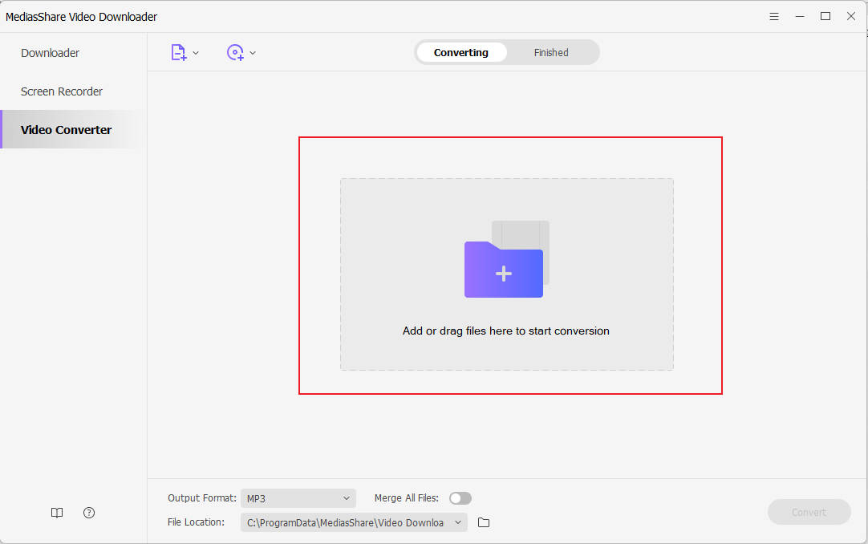
Task: Click 'Add or drag files here' text
Action: tap(506, 331)
